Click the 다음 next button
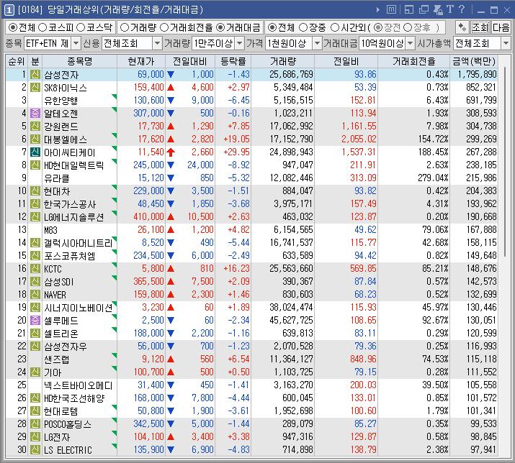 click(x=501, y=27)
